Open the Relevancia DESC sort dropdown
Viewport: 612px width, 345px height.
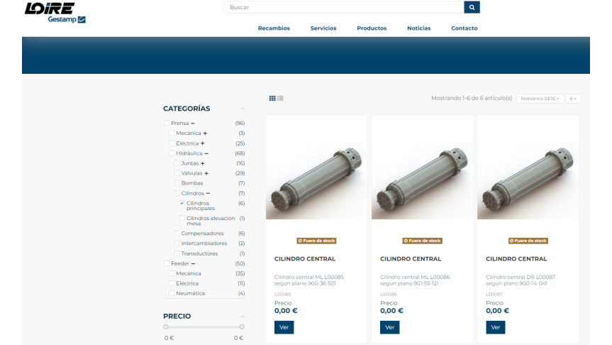point(540,99)
